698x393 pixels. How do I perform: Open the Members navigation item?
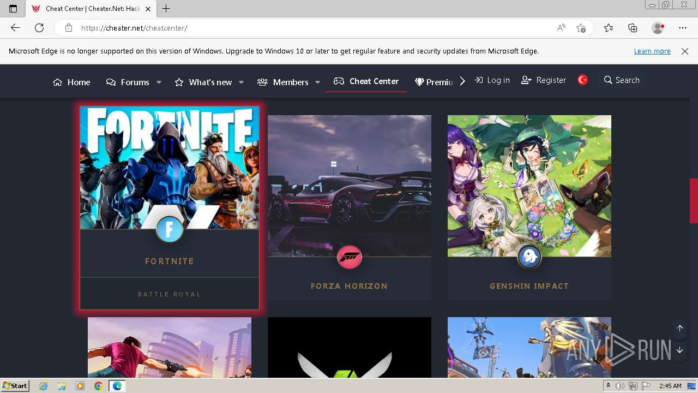(x=282, y=82)
